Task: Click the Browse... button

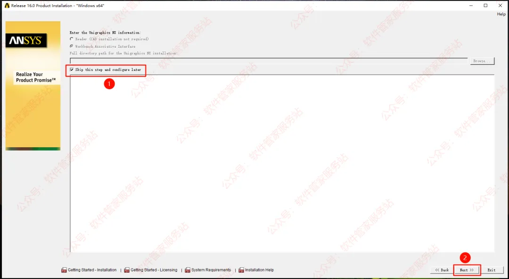Action: [482, 61]
